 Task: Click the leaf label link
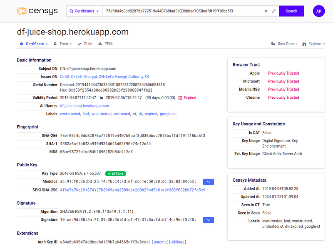tap(86, 114)
